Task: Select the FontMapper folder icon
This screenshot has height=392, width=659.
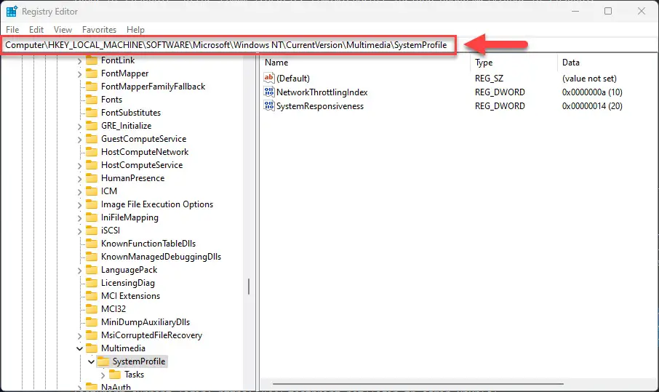Action: point(92,73)
